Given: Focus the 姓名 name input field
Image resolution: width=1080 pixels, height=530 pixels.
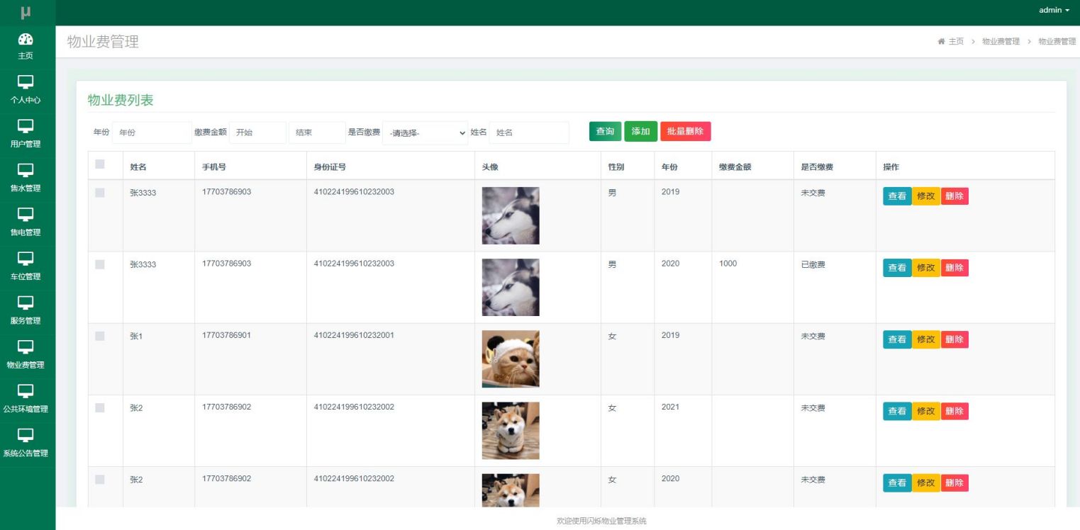Looking at the screenshot, I should pos(529,132).
